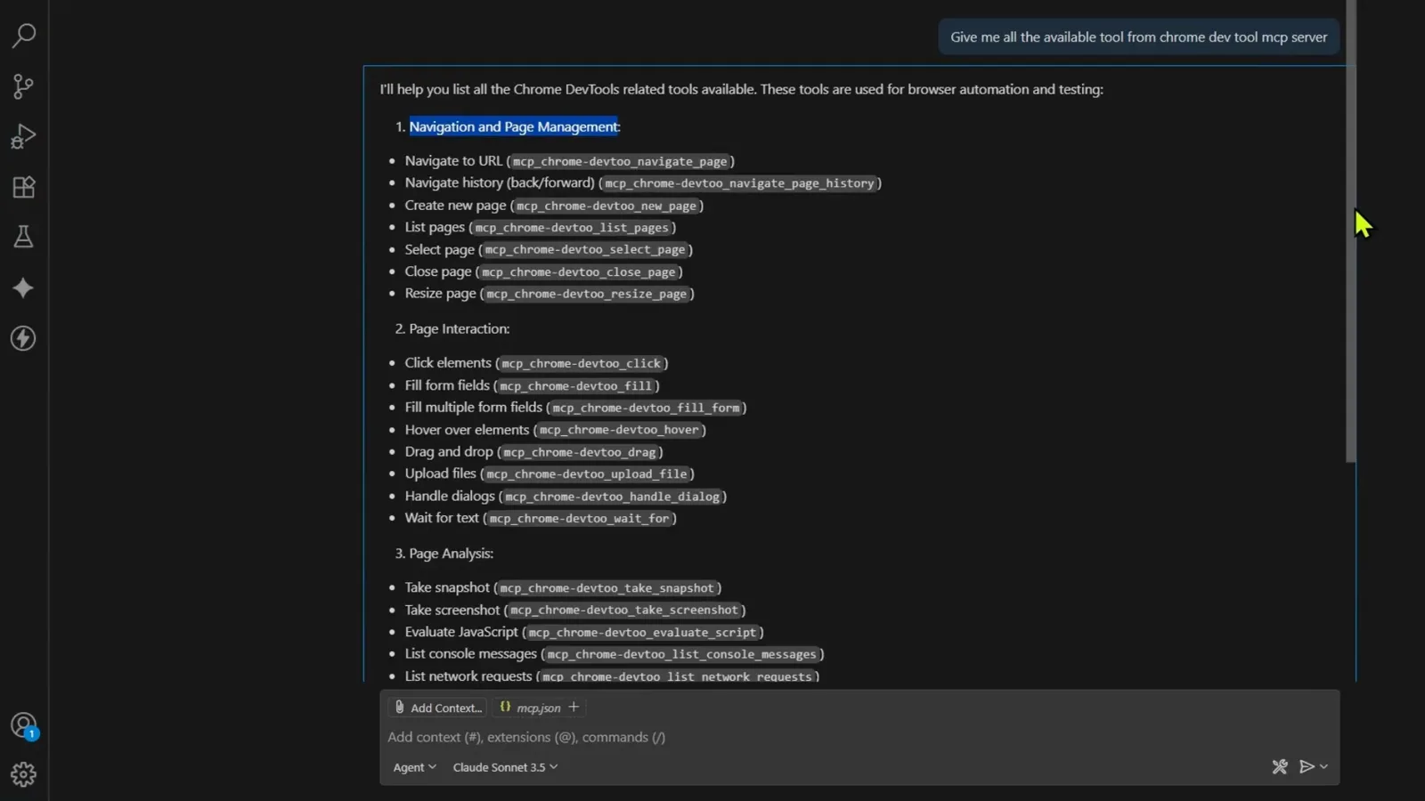Click mcp_chrome-devtoo_close_page code text
Viewport: 1425px width, 801px height.
[579, 272]
